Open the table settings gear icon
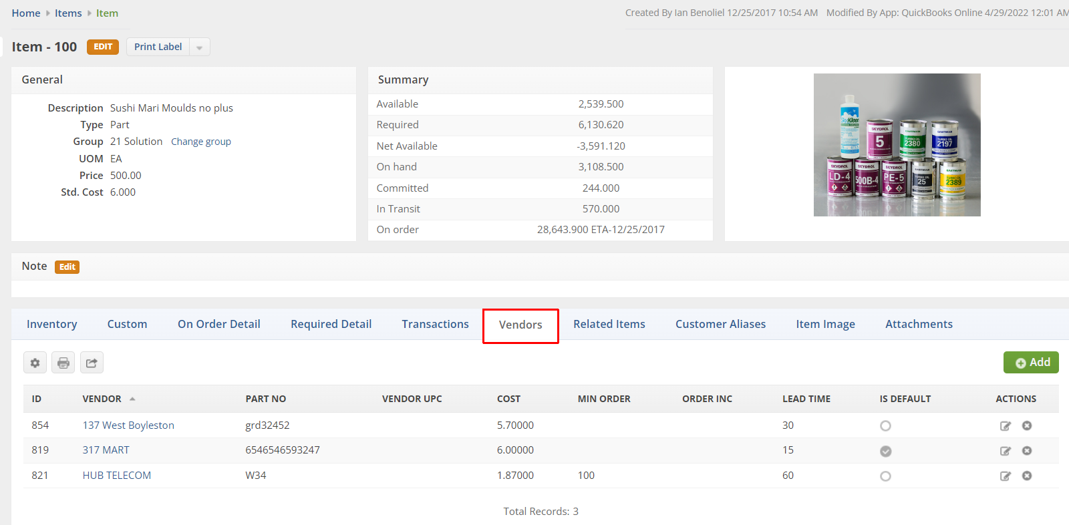 coord(35,363)
